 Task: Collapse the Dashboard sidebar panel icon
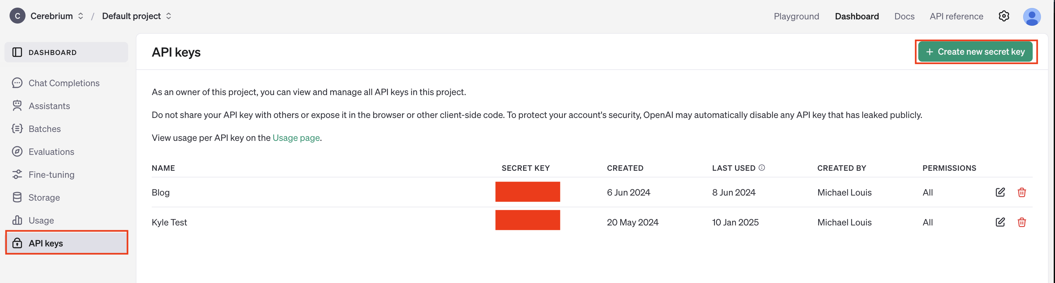[17, 52]
